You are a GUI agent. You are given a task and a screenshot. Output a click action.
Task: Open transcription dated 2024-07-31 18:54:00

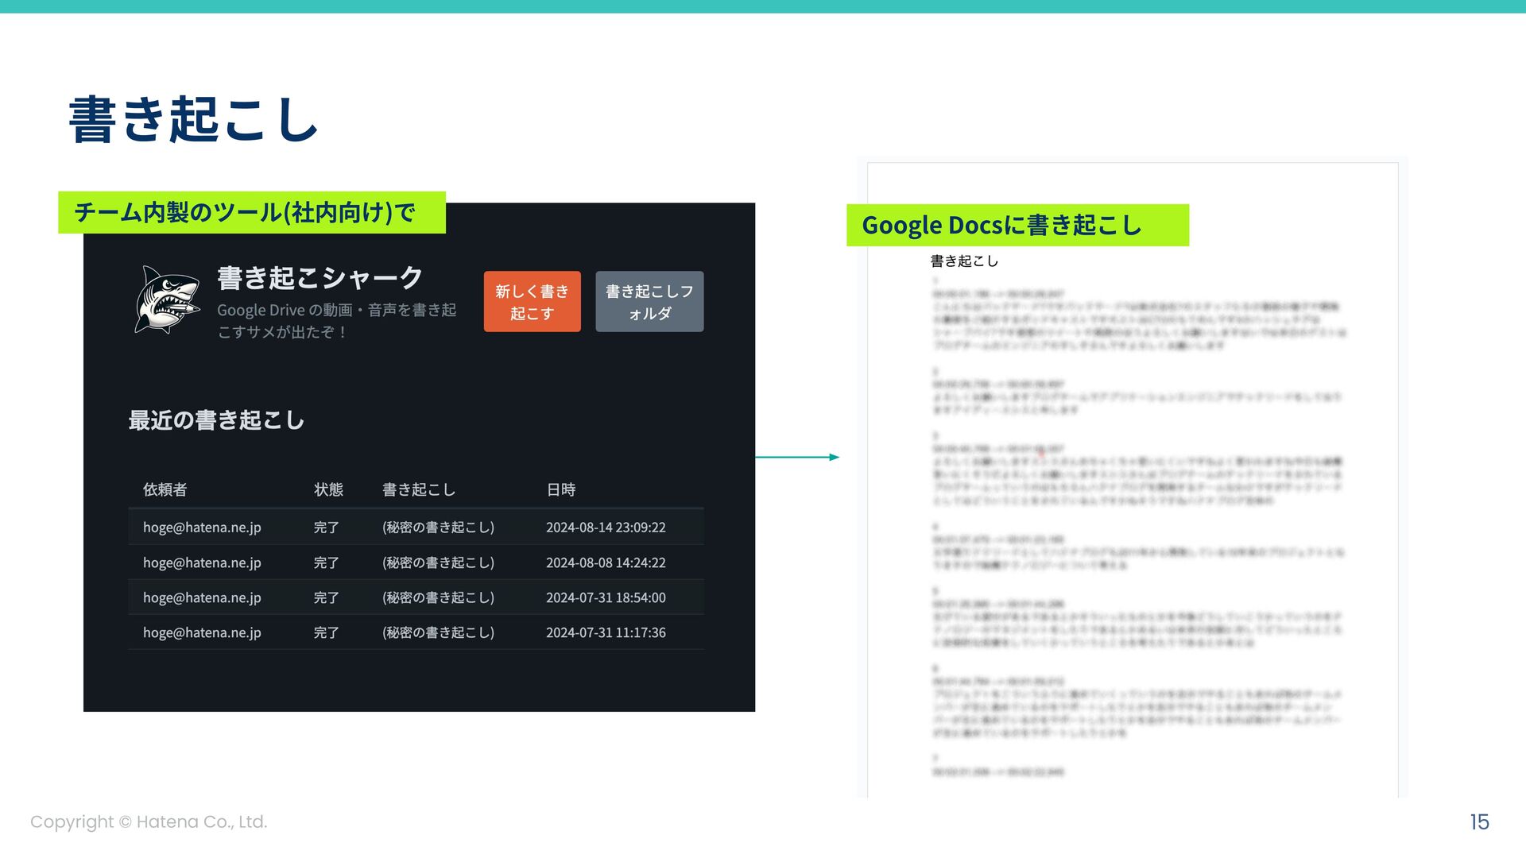point(605,597)
